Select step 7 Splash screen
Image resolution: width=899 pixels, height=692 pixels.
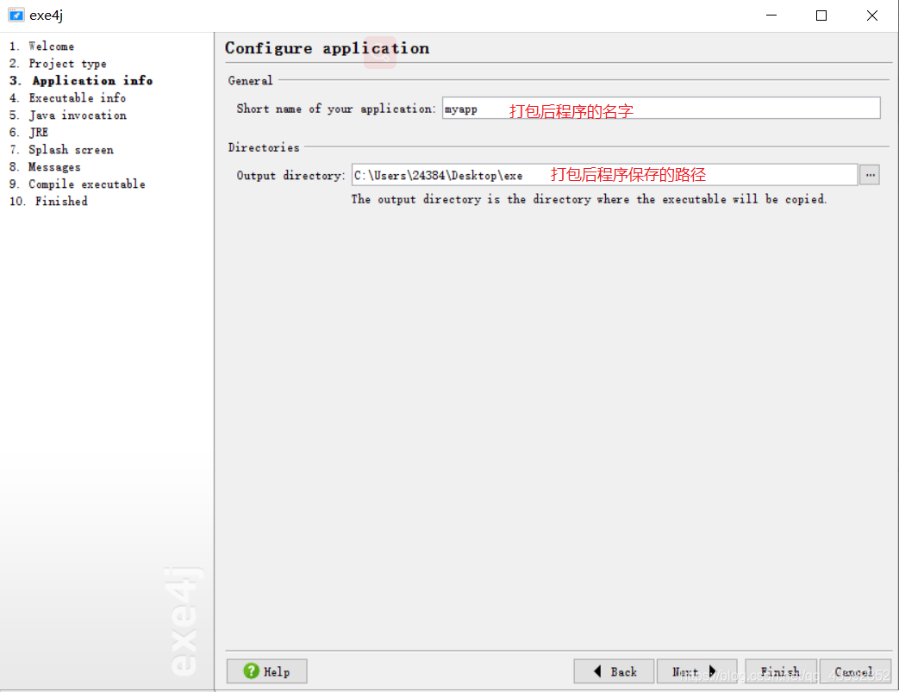pos(61,150)
